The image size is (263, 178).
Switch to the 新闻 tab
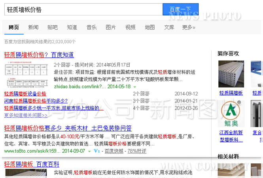(x=33, y=27)
